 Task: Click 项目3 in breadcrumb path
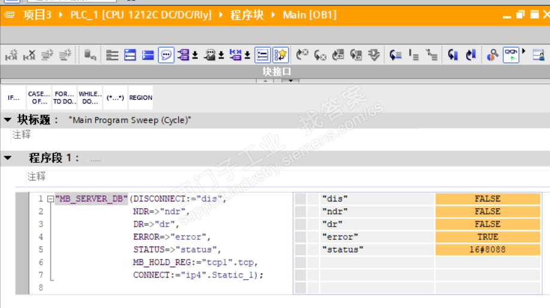[x=37, y=15]
